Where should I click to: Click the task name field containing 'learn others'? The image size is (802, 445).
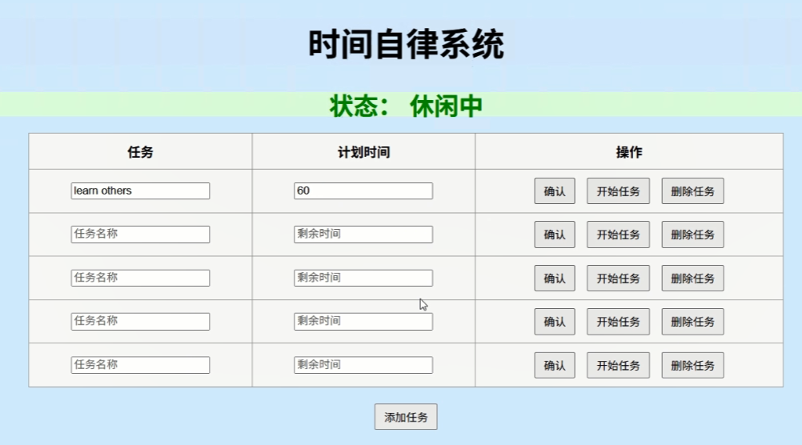(140, 190)
